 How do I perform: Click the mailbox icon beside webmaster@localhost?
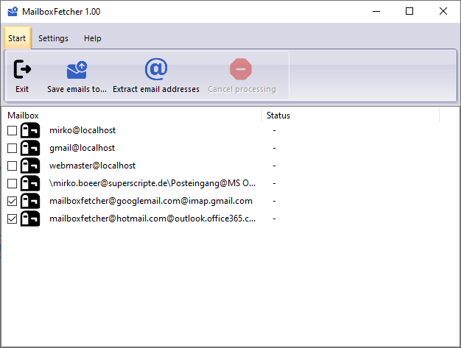point(30,166)
